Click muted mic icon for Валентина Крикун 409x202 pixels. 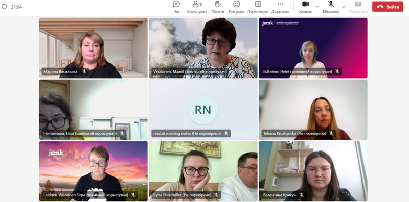pos(301,195)
